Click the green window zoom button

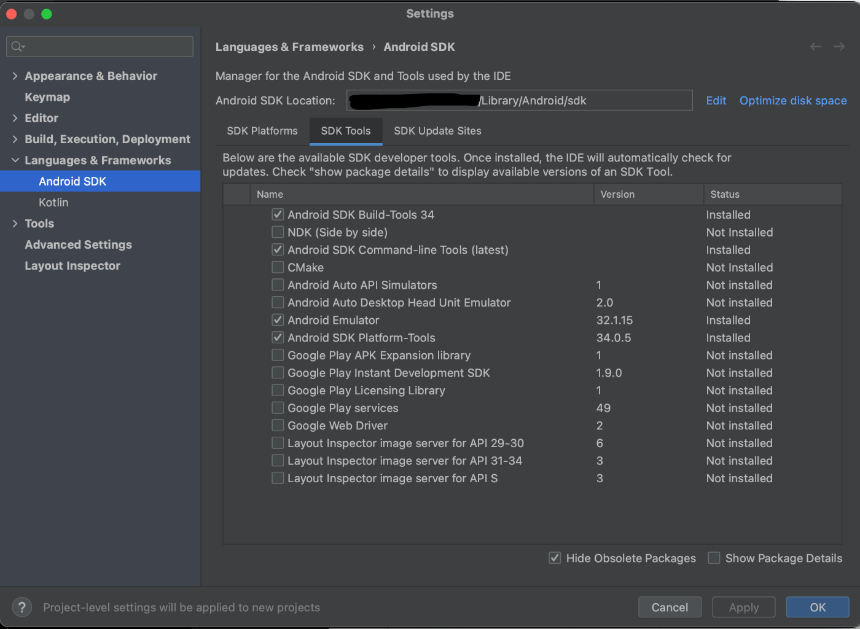[47, 14]
